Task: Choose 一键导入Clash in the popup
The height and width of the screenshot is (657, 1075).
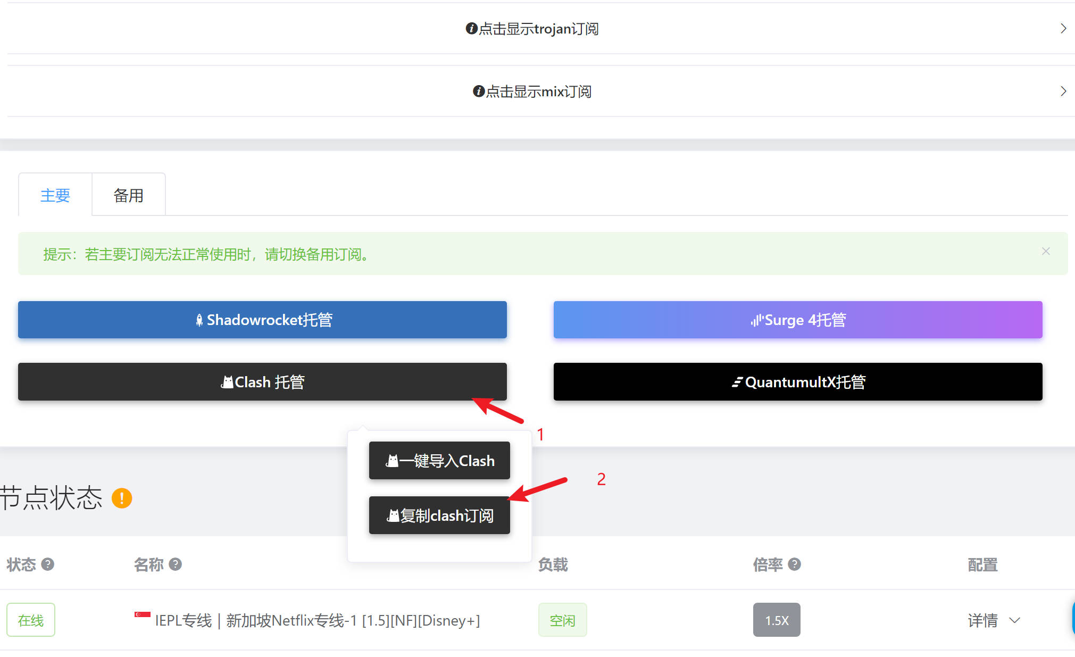Action: coord(439,461)
